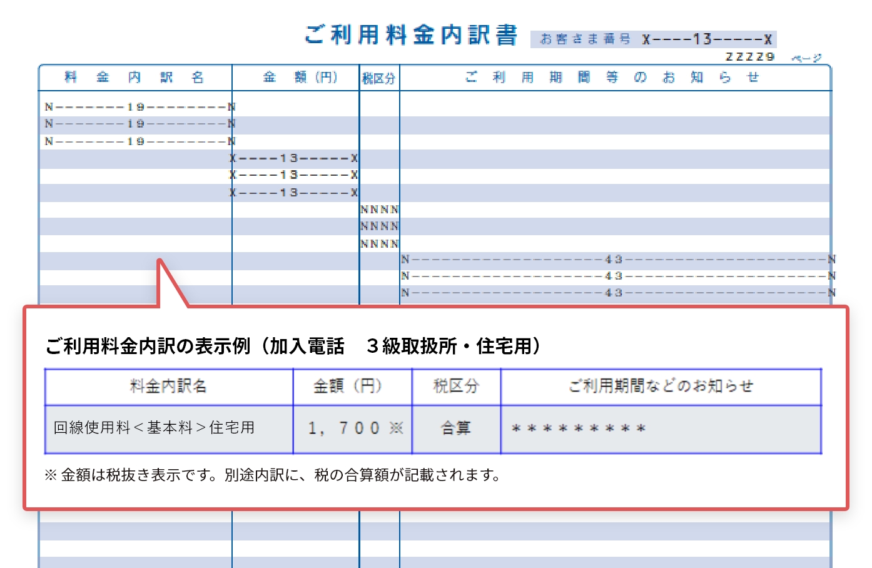Image resolution: width=872 pixels, height=568 pixels.
Task: Click 料金内訳名 header in the example table
Action: pyautogui.click(x=168, y=387)
